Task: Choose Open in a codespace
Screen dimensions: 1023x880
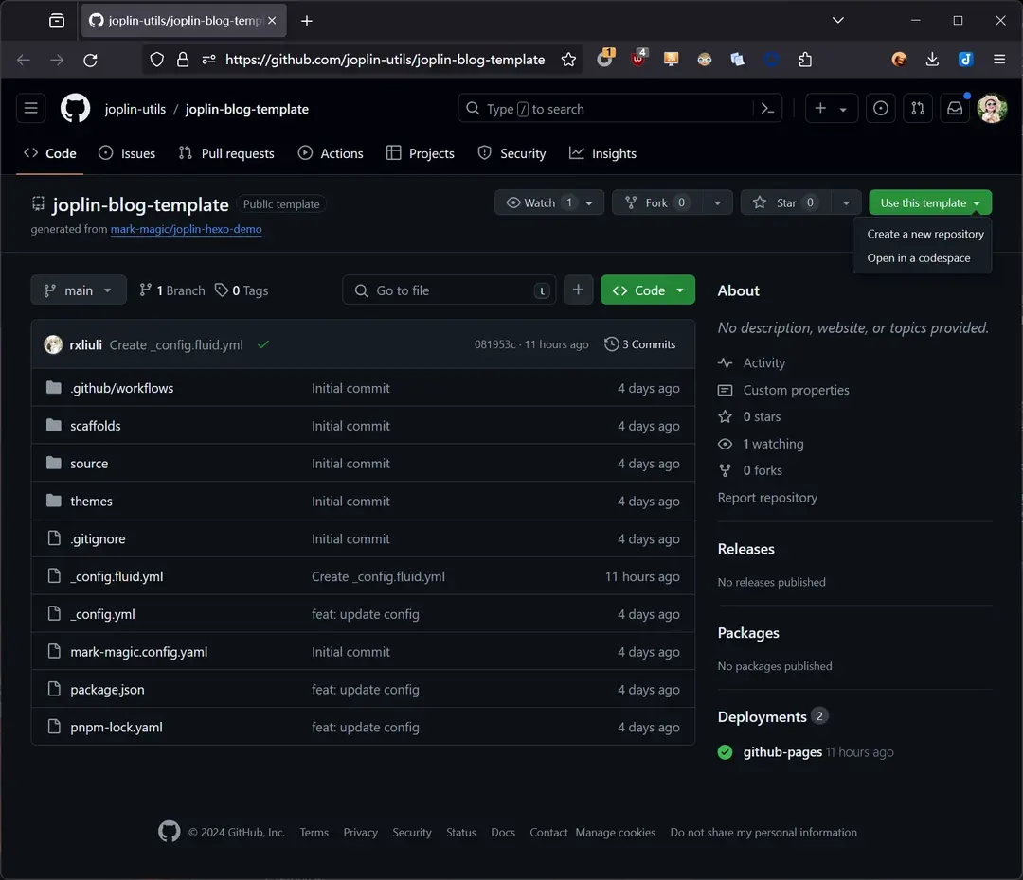Action: pyautogui.click(x=918, y=257)
